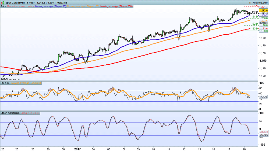The width and height of the screenshot is (269, 151).
Task: Click the Piv D pivot label
Action: click(x=255, y=12)
